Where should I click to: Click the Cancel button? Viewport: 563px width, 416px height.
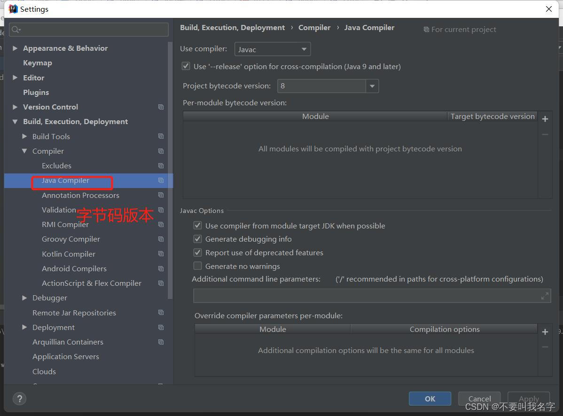click(479, 398)
